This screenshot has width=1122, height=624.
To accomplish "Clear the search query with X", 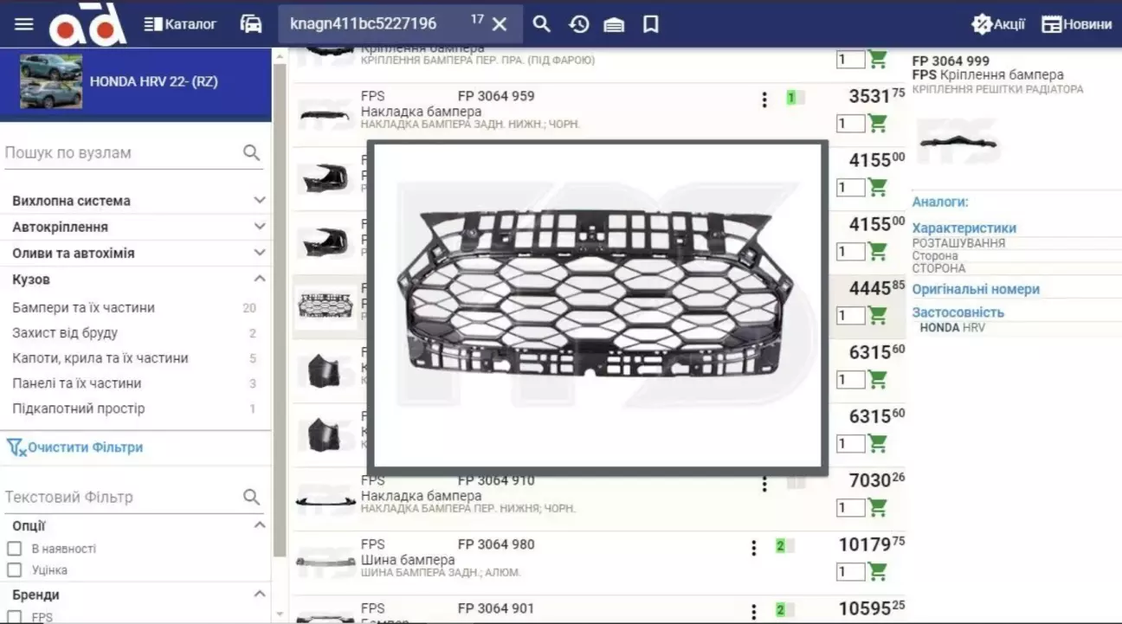I will tap(499, 24).
